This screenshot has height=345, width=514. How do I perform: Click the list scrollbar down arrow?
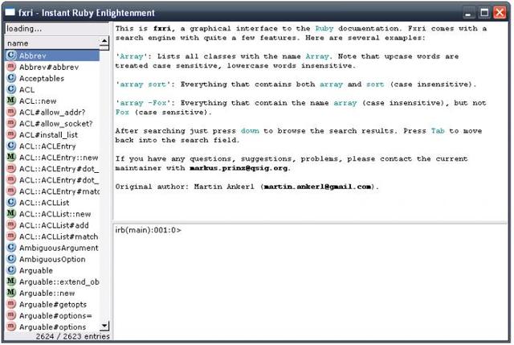[104, 326]
